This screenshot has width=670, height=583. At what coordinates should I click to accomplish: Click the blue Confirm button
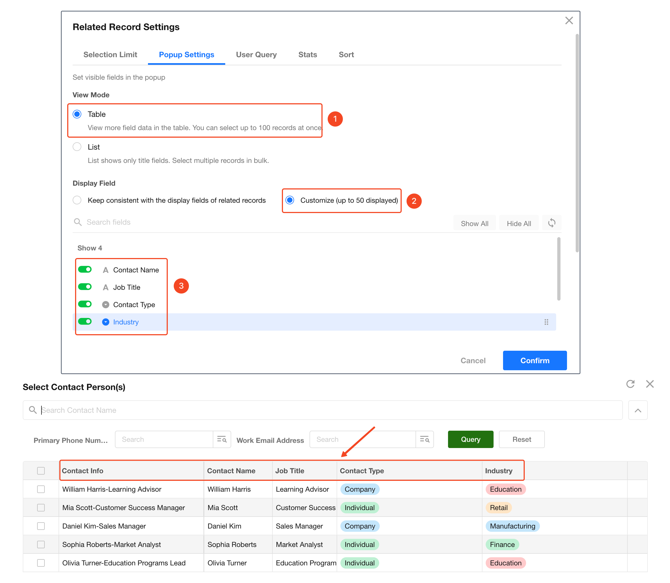point(535,360)
